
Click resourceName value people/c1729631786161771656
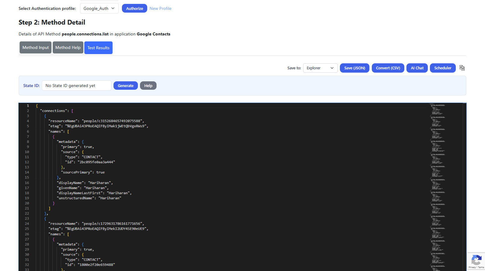point(112,224)
